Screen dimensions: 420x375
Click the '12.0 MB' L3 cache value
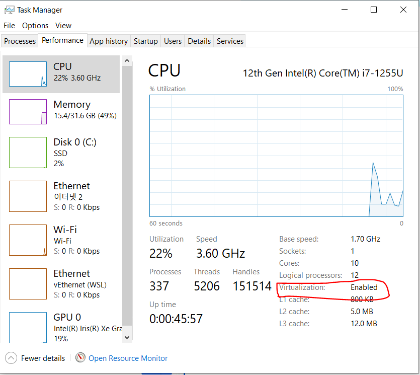pyautogui.click(x=364, y=324)
